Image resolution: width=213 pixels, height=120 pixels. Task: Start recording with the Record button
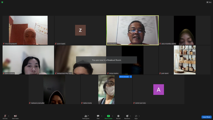point(118,117)
